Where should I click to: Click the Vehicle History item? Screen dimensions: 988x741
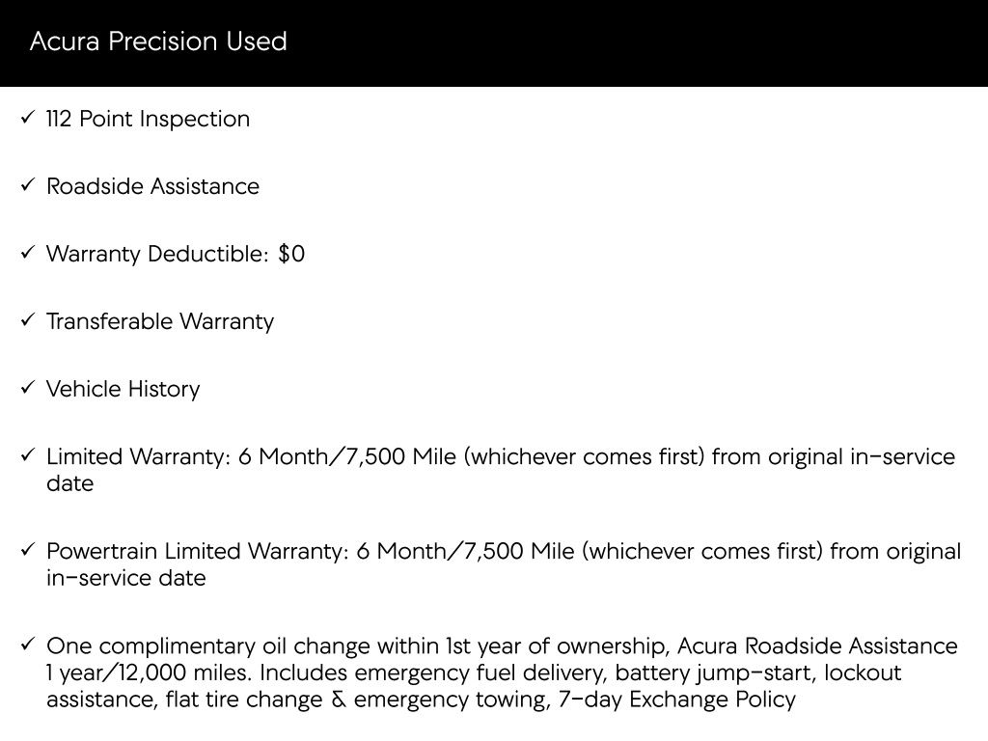click(x=123, y=389)
